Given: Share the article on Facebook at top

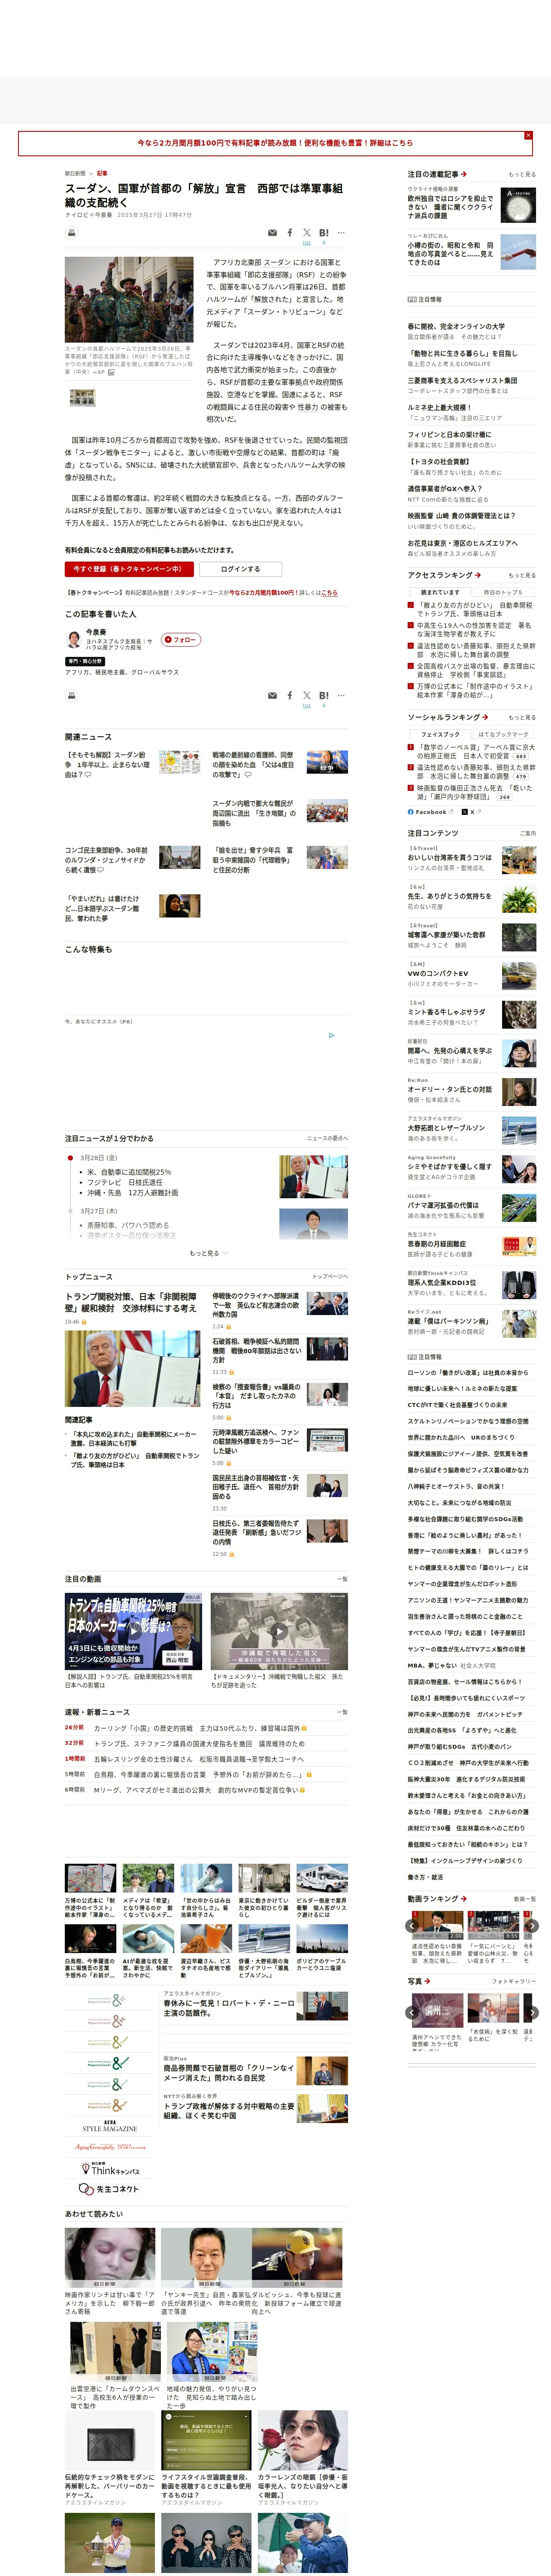Looking at the screenshot, I should pyautogui.click(x=290, y=233).
